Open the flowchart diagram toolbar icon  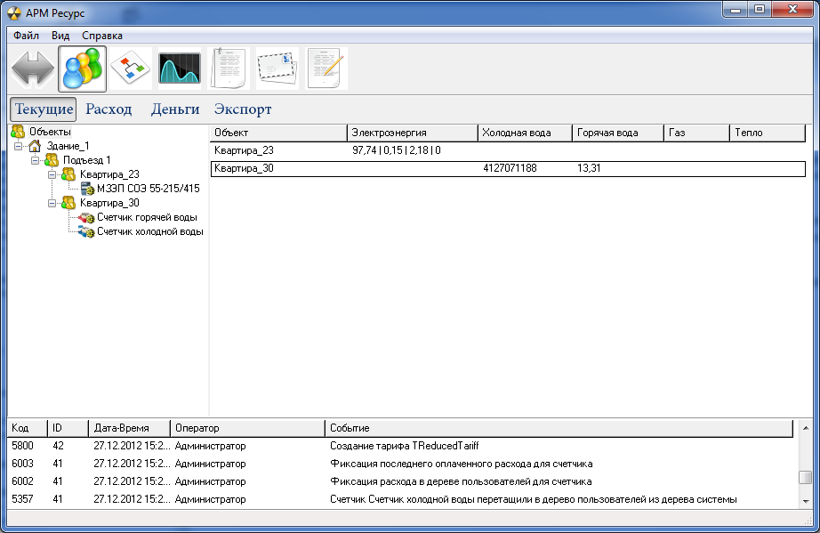coord(131,69)
